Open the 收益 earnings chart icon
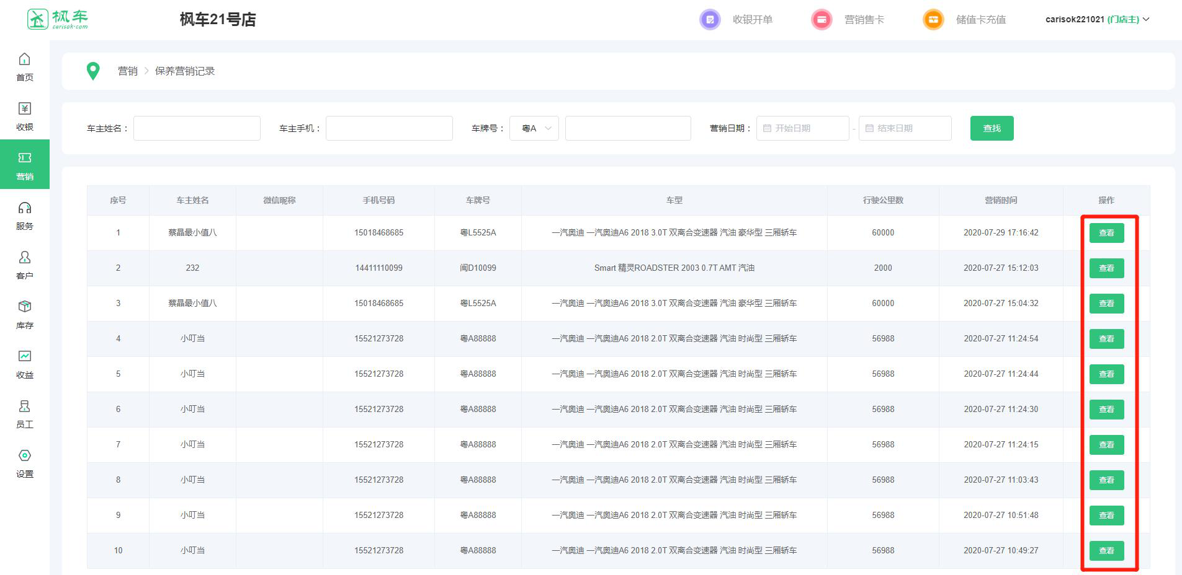The height and width of the screenshot is (575, 1182). tap(24, 356)
